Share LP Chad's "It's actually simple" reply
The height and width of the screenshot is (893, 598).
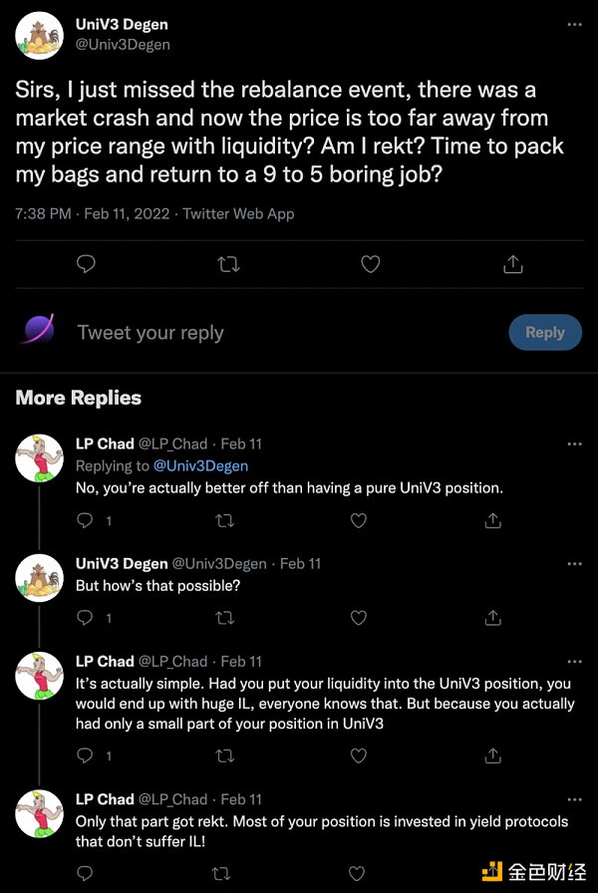[492, 755]
